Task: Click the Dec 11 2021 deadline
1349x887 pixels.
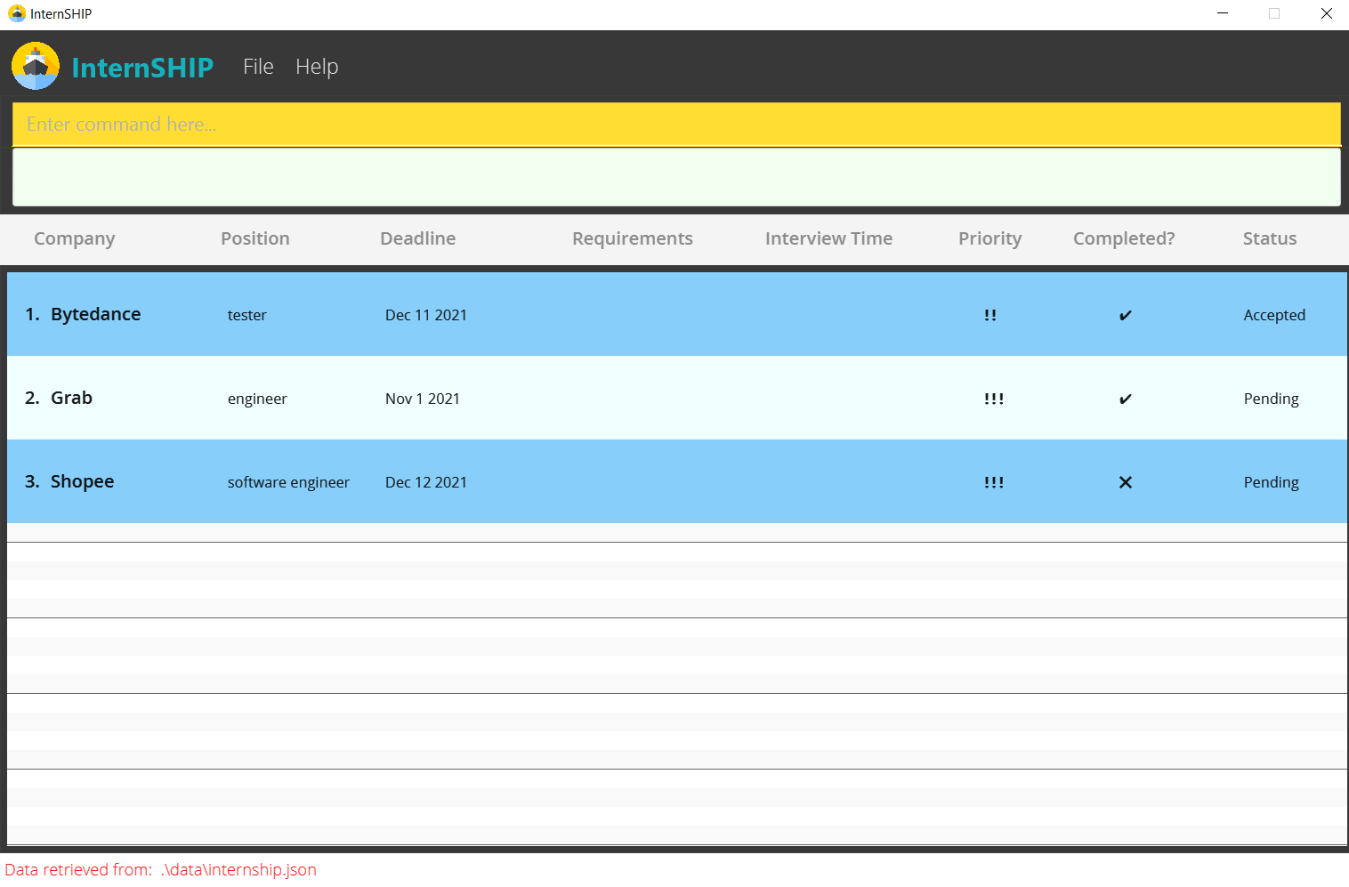Action: [x=426, y=315]
